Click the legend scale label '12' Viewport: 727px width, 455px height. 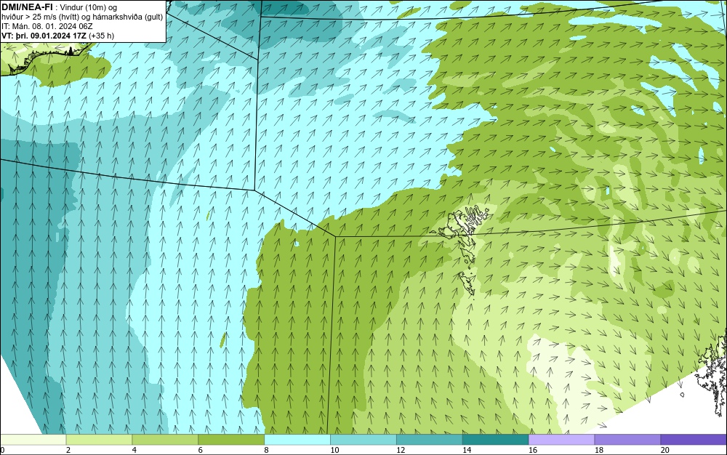401,450
